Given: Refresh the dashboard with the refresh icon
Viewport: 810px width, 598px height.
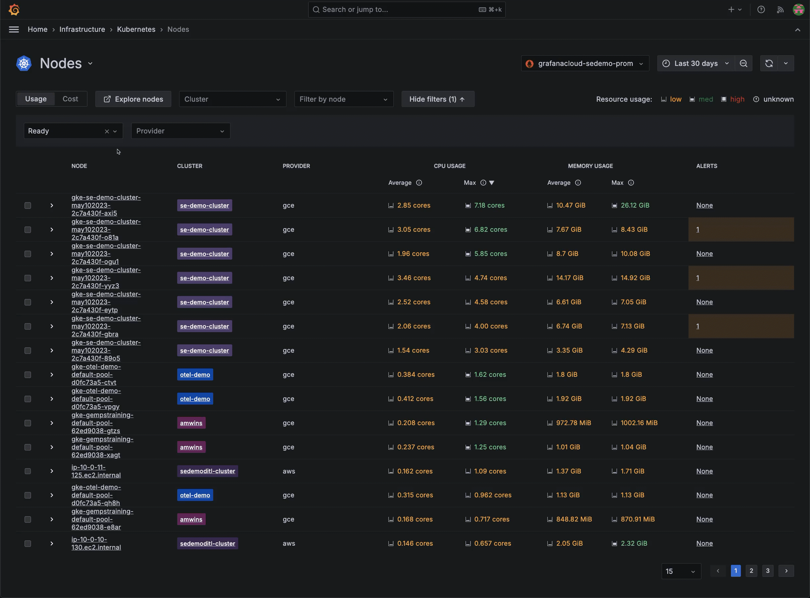Looking at the screenshot, I should tap(769, 63).
